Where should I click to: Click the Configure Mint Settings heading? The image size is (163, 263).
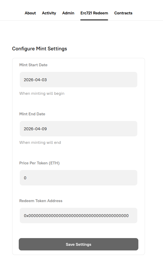click(39, 49)
